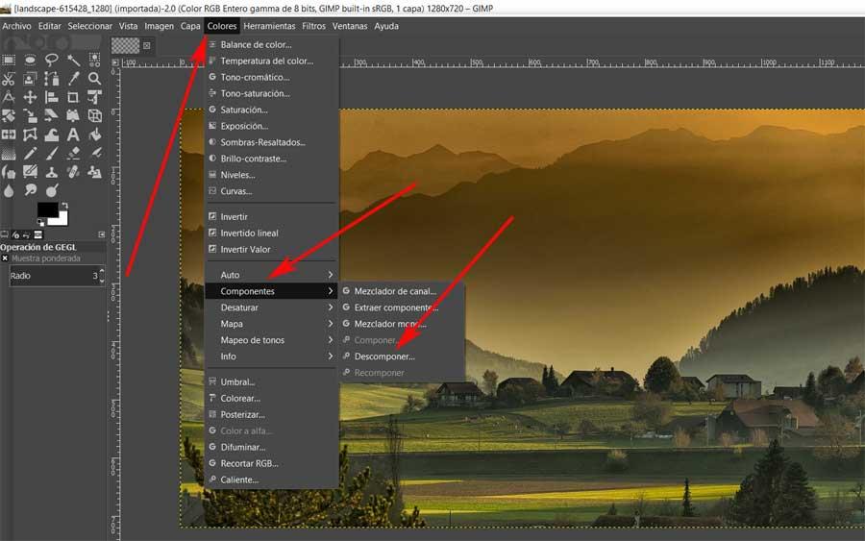Expand the Desaturar submenu
This screenshot has height=541, width=865.
tap(271, 307)
